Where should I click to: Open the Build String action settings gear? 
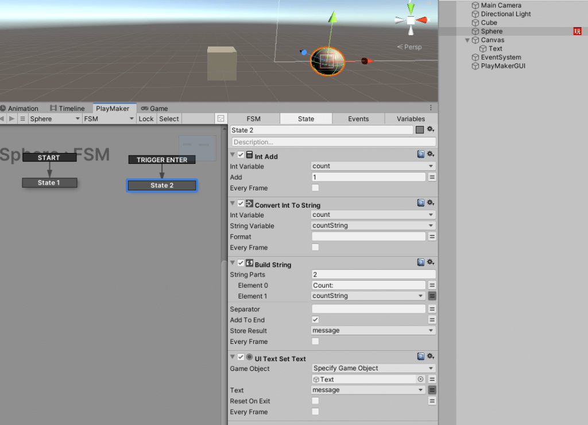pyautogui.click(x=430, y=263)
